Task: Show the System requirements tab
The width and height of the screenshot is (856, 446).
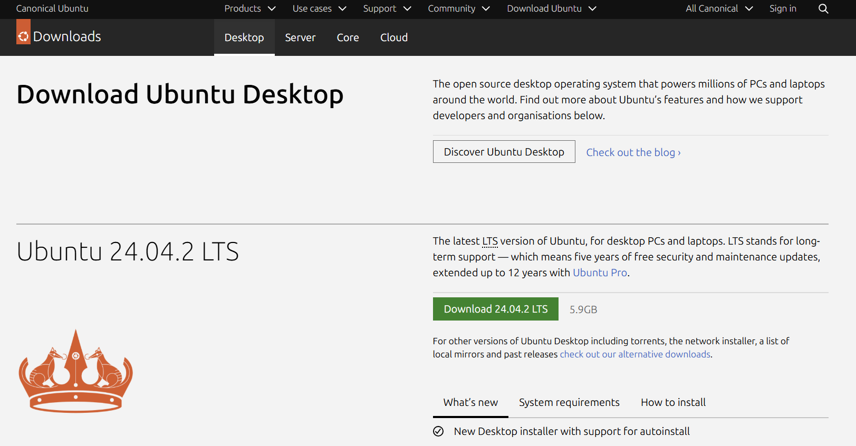Action: coord(569,403)
